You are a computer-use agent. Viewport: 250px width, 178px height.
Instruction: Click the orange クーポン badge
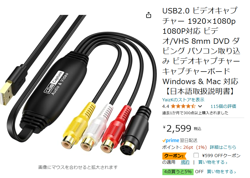(174, 156)
